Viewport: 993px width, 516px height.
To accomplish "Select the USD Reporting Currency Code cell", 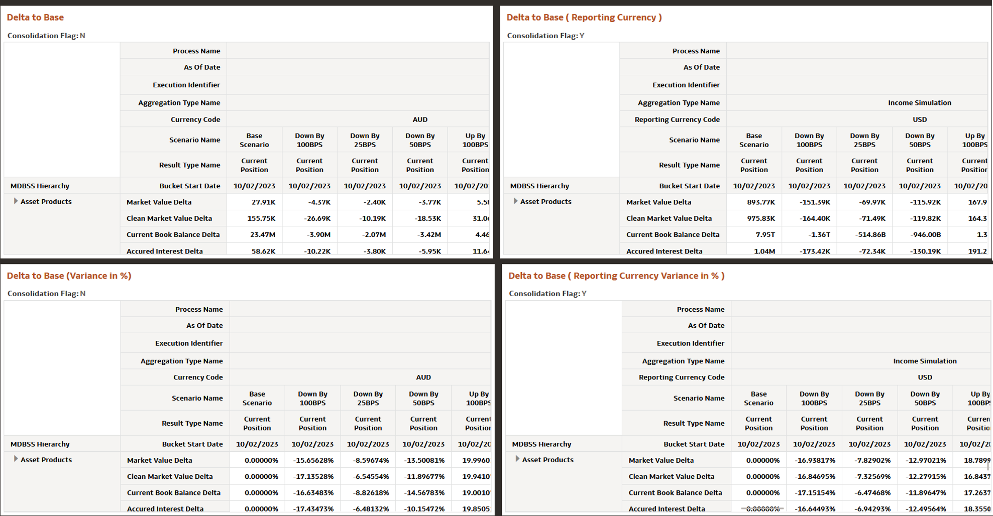I will click(919, 119).
